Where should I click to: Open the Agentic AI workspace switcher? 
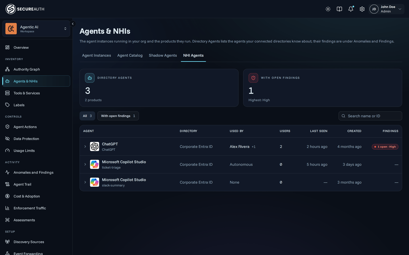point(36,29)
